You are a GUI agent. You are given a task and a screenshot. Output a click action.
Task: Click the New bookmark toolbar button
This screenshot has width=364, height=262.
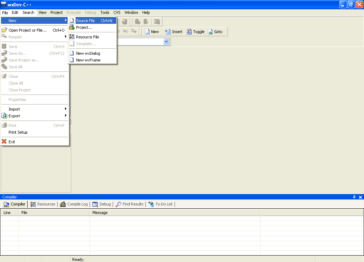point(152,32)
